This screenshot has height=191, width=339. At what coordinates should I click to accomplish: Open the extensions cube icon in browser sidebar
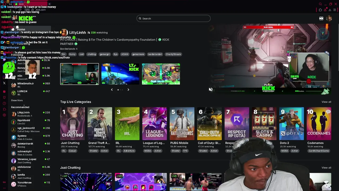[x=4, y=109]
